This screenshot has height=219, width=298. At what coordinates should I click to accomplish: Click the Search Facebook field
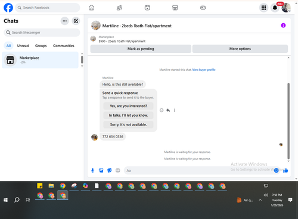click(x=48, y=8)
